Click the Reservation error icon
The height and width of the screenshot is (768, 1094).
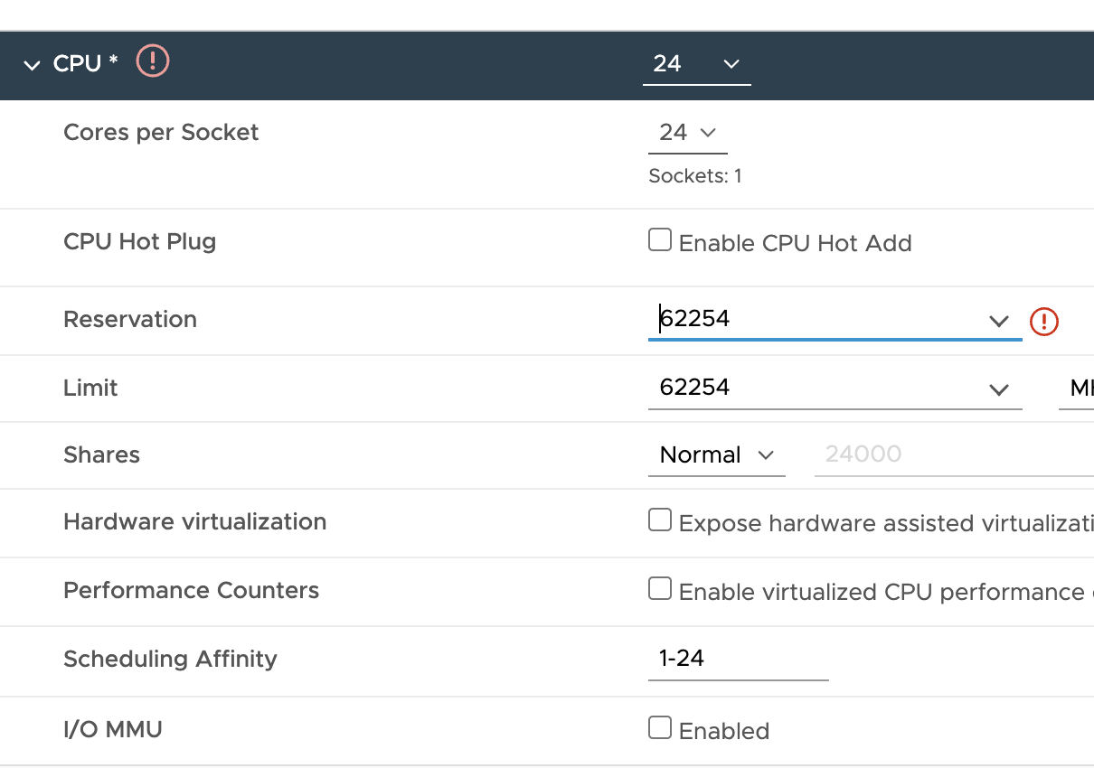[1044, 321]
